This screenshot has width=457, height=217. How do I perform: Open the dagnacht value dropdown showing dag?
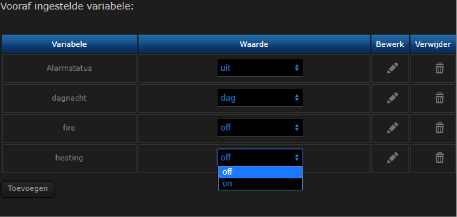tap(260, 98)
